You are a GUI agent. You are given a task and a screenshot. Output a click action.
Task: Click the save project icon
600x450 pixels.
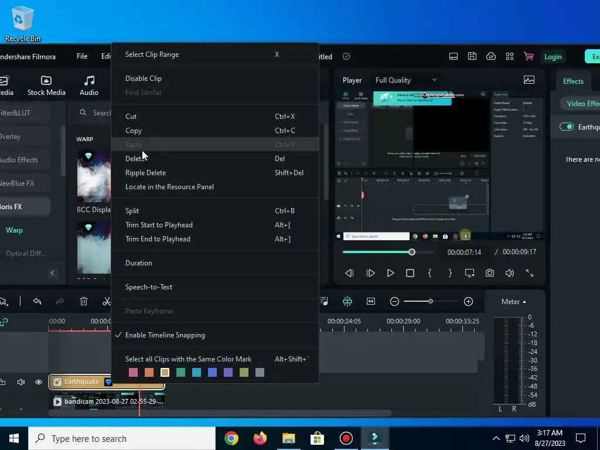click(472, 57)
